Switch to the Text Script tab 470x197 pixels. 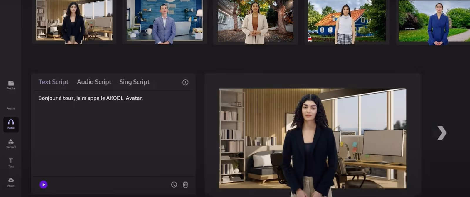53,82
